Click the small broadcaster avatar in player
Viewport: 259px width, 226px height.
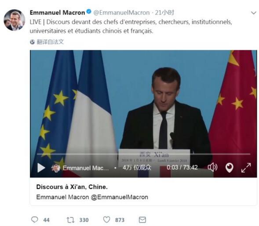point(56,168)
